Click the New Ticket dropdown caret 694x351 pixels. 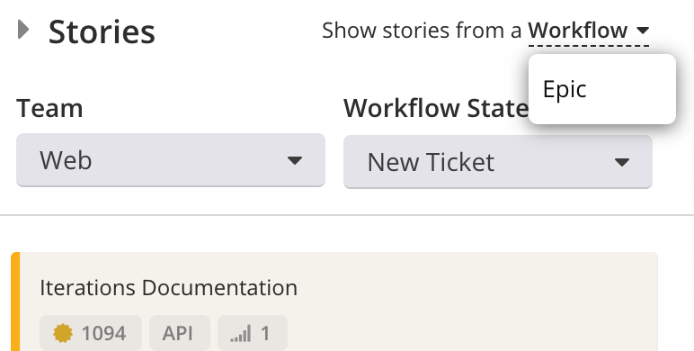point(622,162)
